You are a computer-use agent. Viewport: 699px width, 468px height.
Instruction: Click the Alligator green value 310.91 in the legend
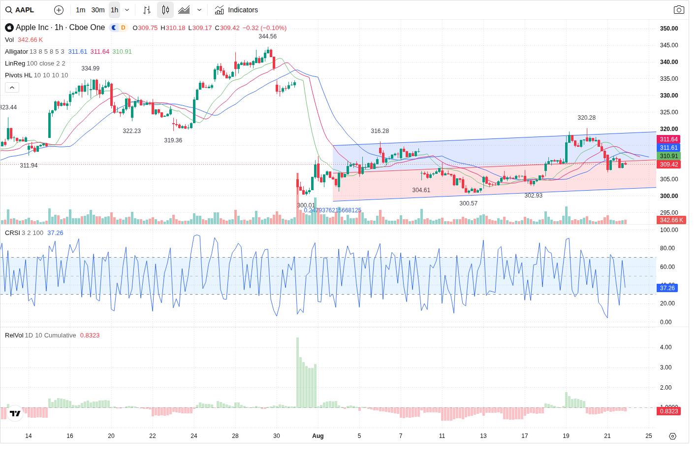tap(122, 52)
